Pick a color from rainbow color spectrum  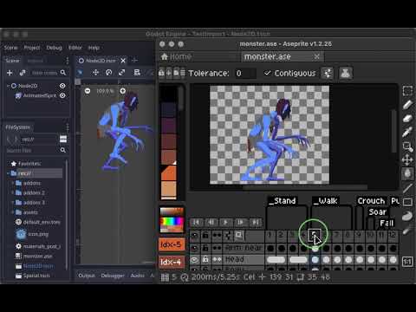tap(172, 221)
